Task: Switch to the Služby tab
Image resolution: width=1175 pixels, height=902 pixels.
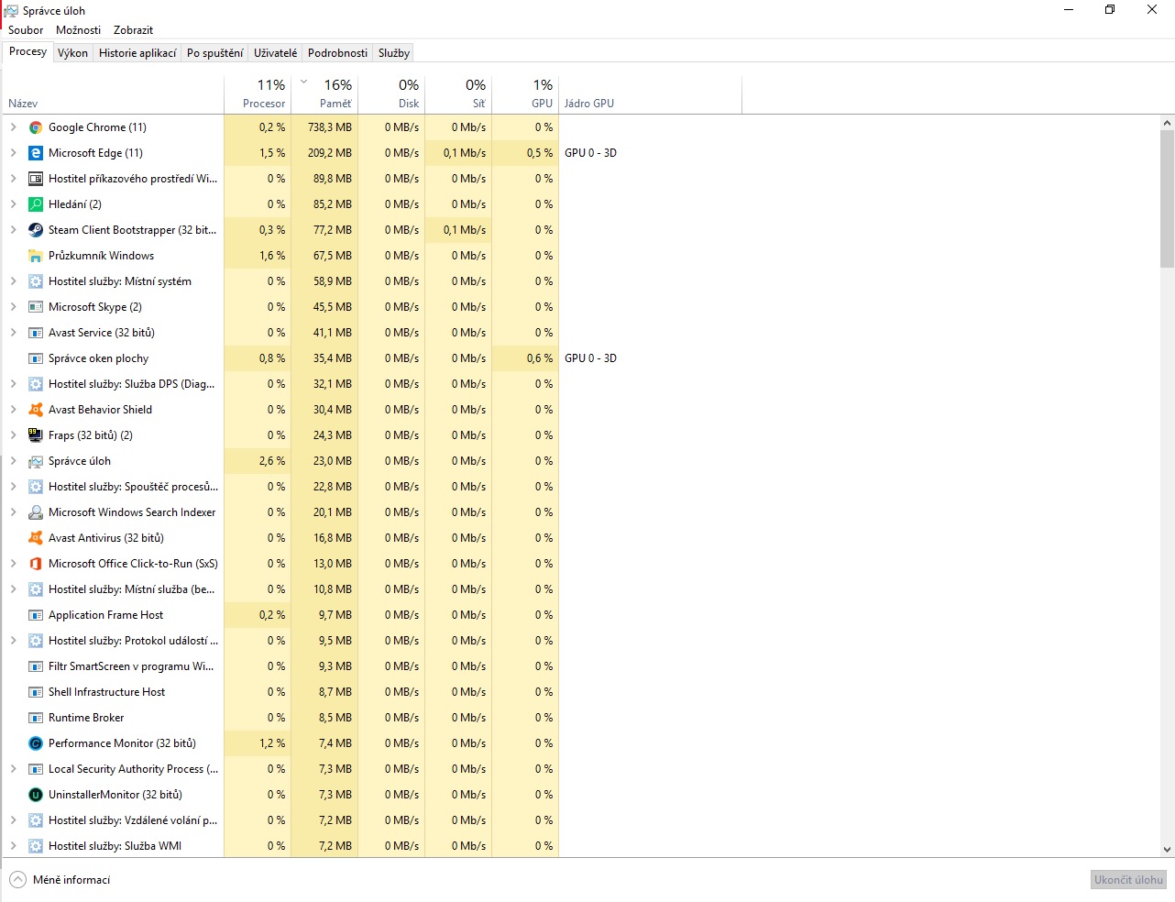Action: [394, 53]
